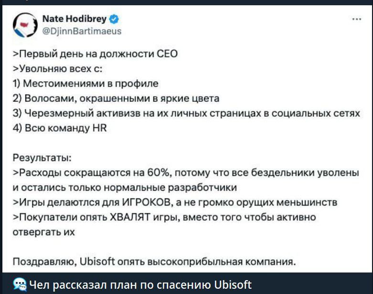
Task: Click the speech-bubble emoji in the caption
Action: (x=20, y=284)
